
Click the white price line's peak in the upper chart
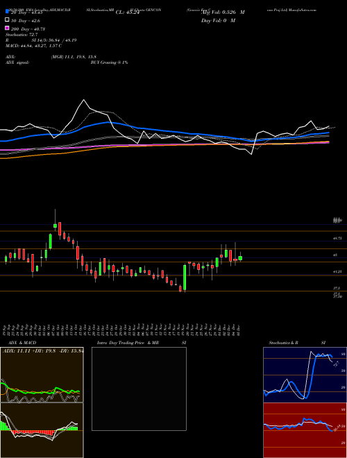[84, 100]
